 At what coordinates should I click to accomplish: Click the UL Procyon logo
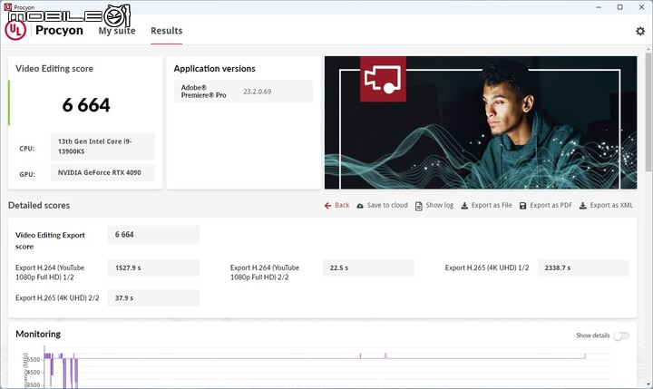(15, 30)
